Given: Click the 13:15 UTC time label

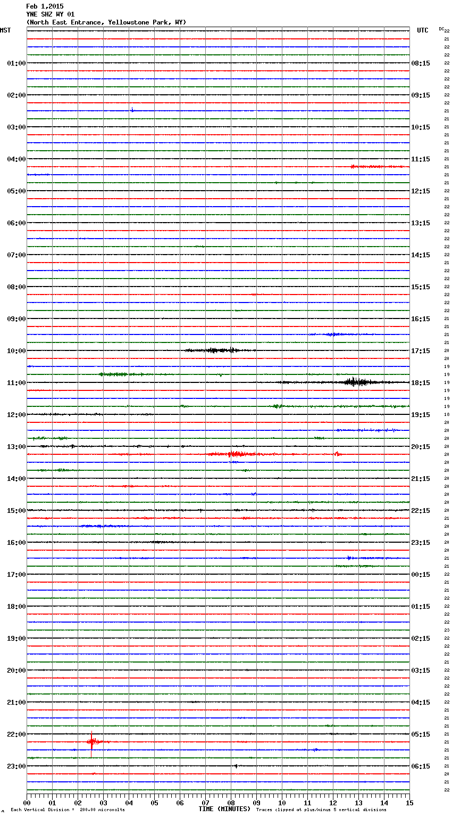Looking at the screenshot, I should (421, 223).
